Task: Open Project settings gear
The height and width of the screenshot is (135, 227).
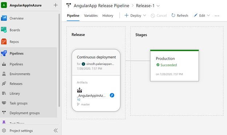Action: [4, 131]
